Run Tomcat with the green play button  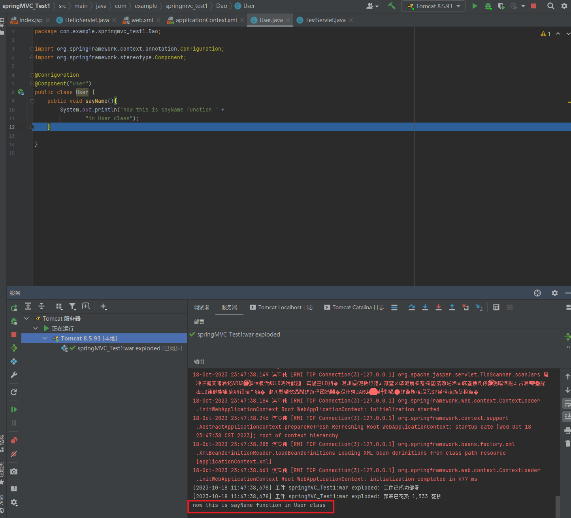[x=475, y=6]
